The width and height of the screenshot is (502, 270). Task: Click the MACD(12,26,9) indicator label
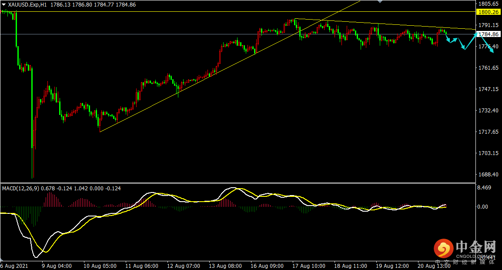pos(20,189)
